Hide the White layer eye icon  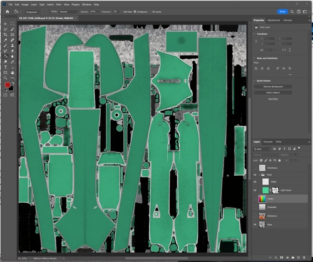[255, 182]
